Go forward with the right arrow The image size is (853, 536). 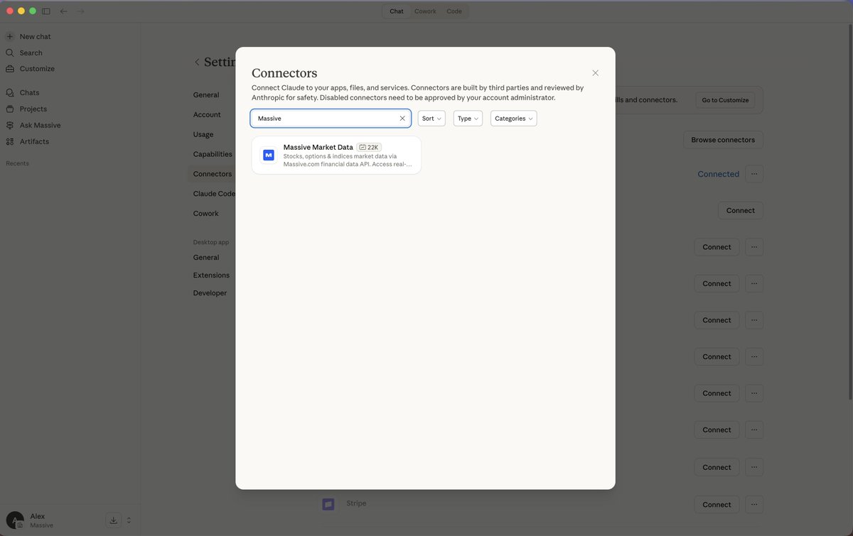[x=80, y=11]
